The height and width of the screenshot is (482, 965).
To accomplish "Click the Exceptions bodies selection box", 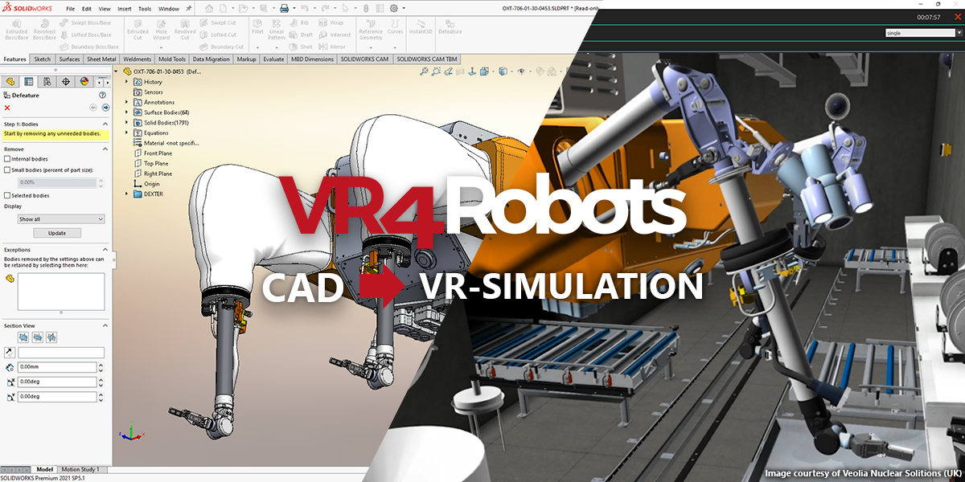I will point(61,292).
